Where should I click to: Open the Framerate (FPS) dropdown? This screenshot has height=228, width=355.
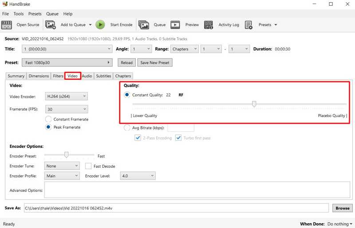coord(67,109)
